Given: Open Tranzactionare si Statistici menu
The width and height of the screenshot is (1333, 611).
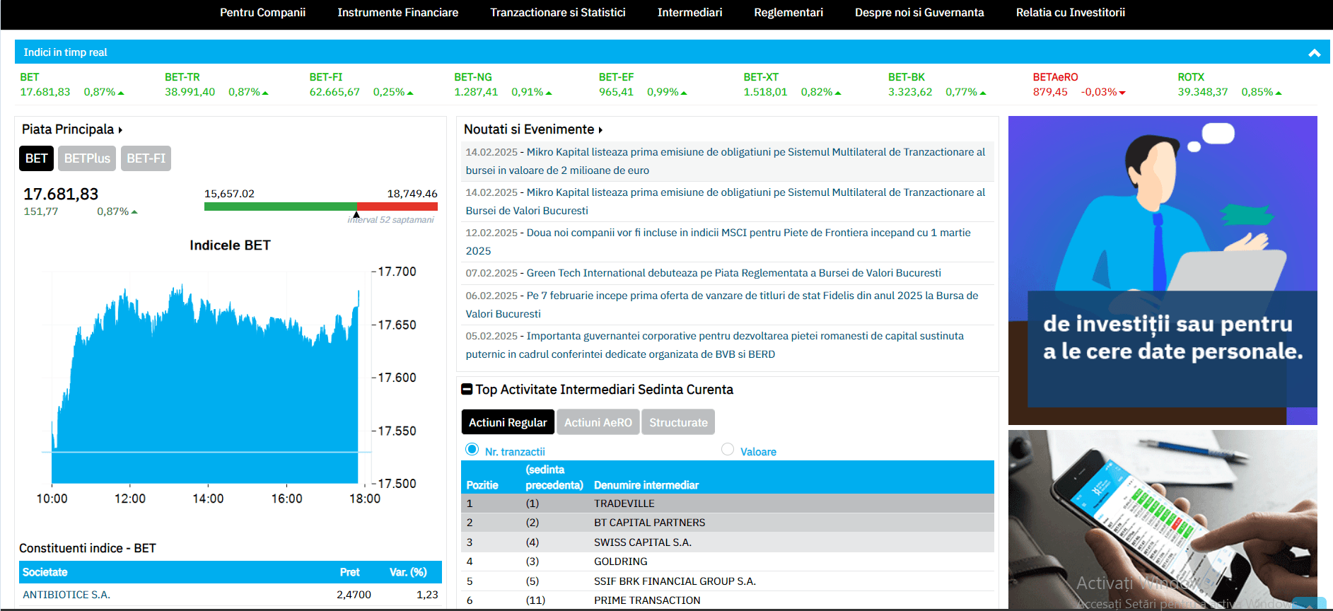Looking at the screenshot, I should (558, 13).
